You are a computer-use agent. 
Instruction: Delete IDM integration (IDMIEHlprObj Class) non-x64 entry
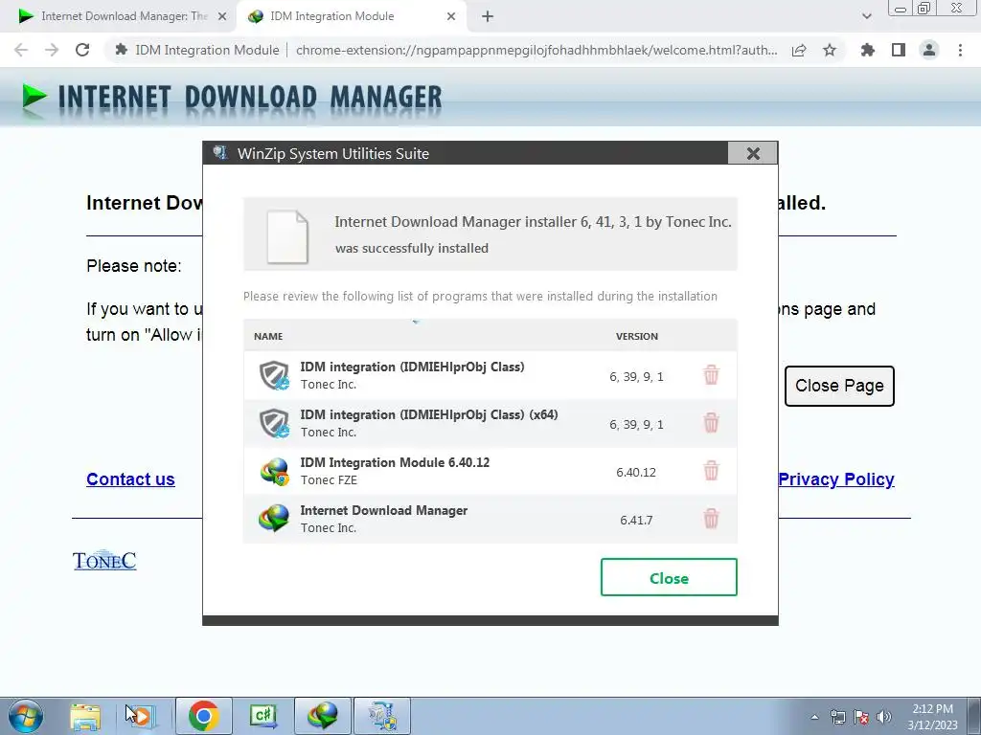(711, 375)
